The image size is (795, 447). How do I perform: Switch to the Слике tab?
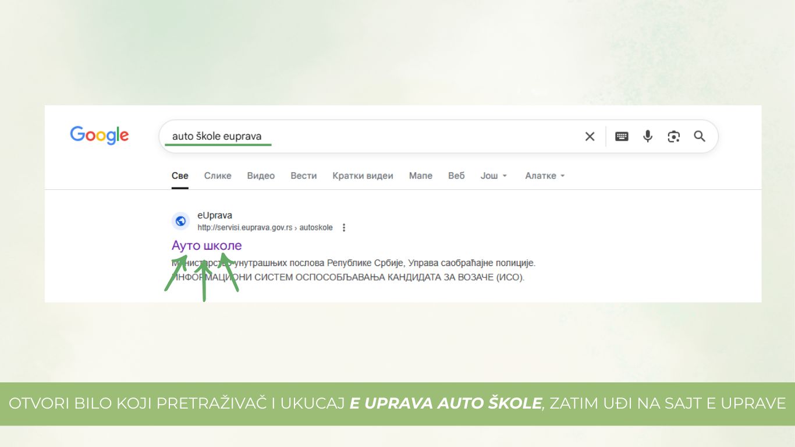[x=218, y=176]
